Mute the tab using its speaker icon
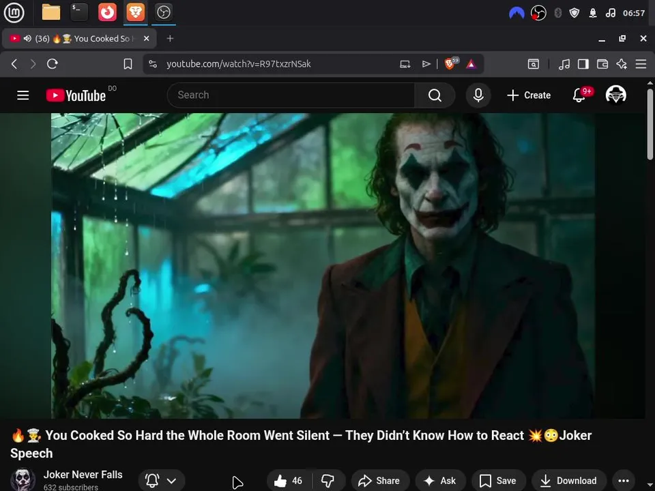Image resolution: width=655 pixels, height=491 pixels. click(27, 38)
